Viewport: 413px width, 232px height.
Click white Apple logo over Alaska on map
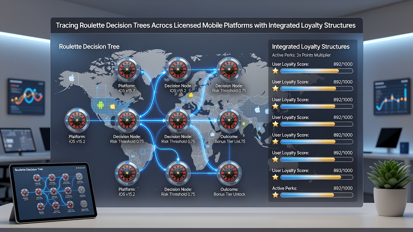[x=72, y=78]
